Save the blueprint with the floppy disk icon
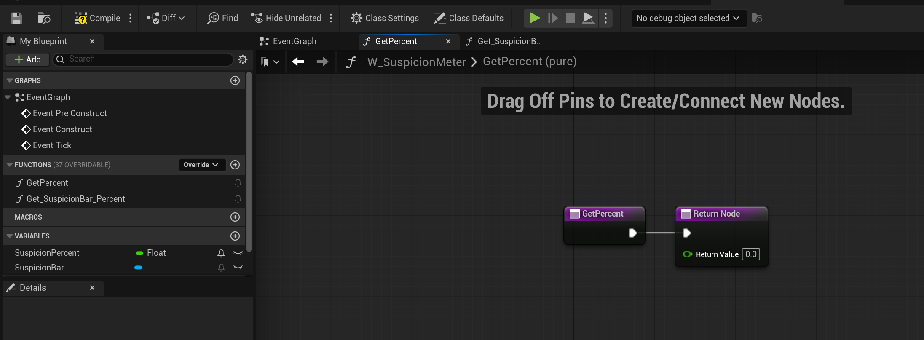 (x=16, y=18)
